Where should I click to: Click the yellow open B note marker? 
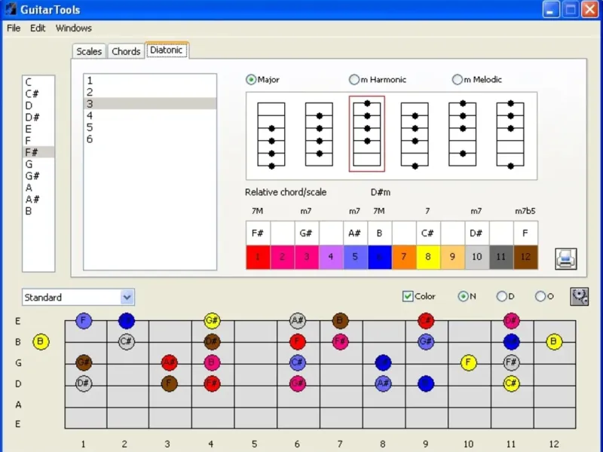coord(41,341)
